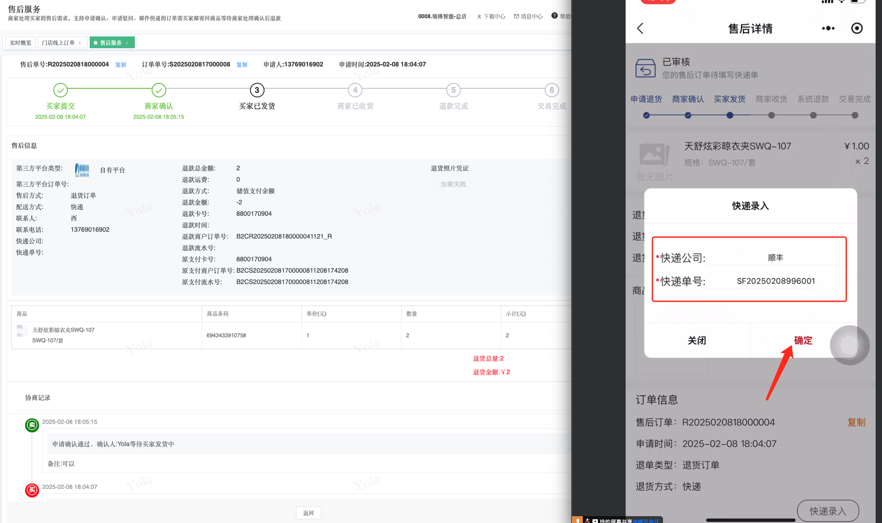
Task: Click the 返回 button at bottom
Action: pos(308,513)
